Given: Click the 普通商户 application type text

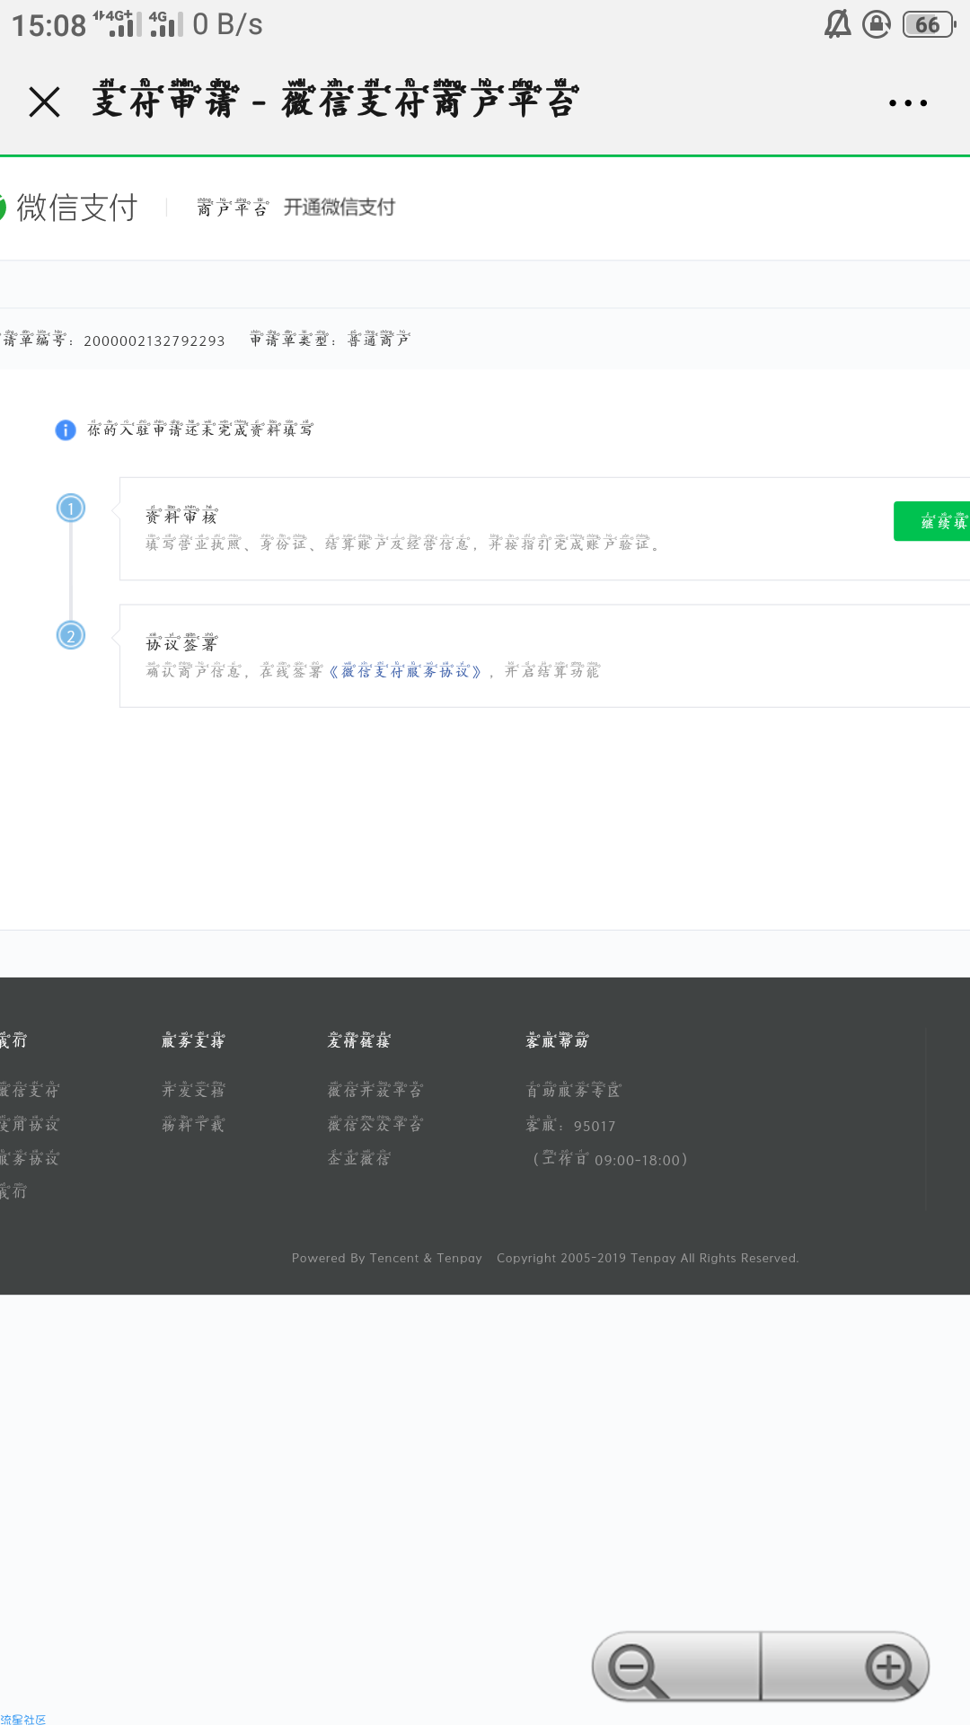Looking at the screenshot, I should (379, 340).
